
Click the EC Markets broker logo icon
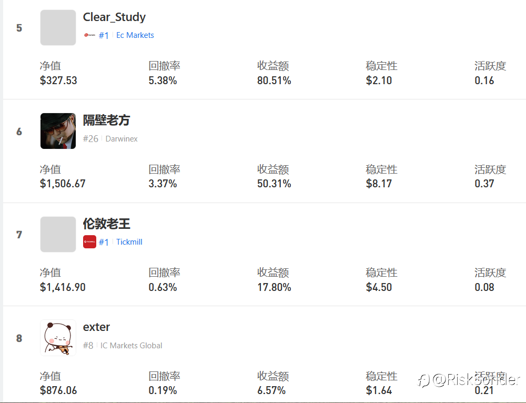tap(89, 35)
